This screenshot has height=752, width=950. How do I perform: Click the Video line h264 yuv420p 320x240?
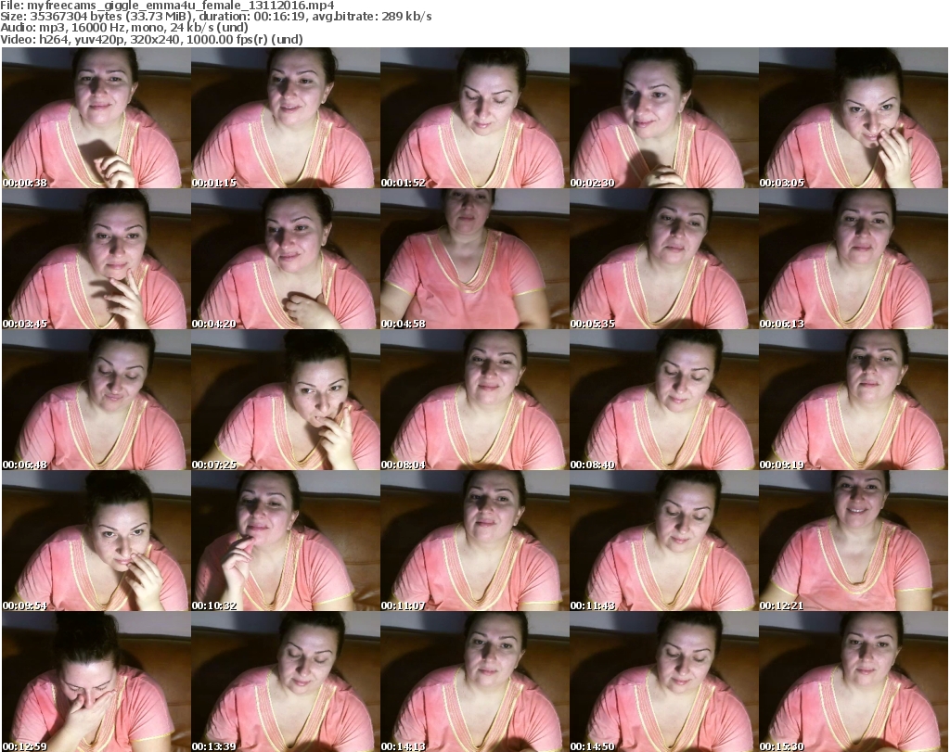151,39
